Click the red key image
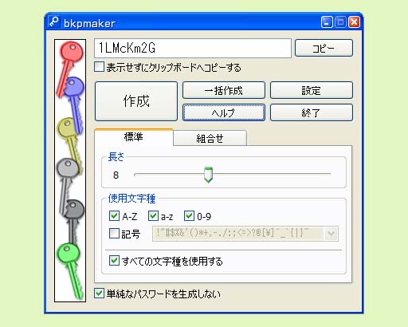The height and width of the screenshot is (327, 408). pos(69,66)
